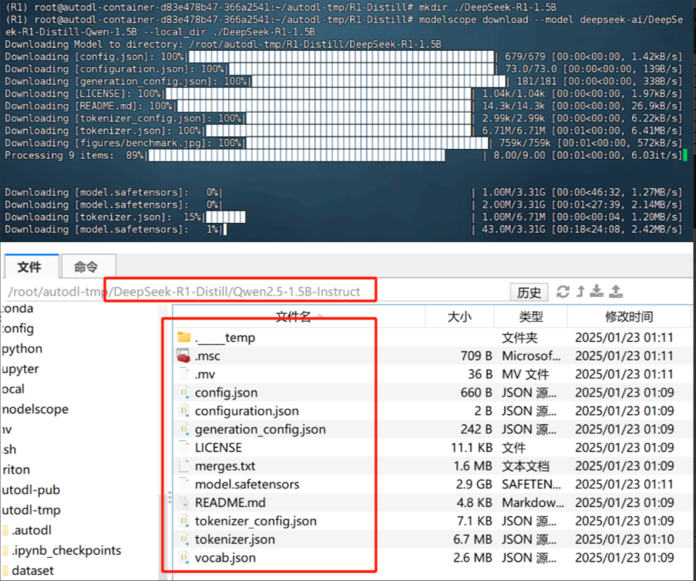This screenshot has width=696, height=581.
Task: Select the .____temp folder icon
Action: click(x=183, y=336)
